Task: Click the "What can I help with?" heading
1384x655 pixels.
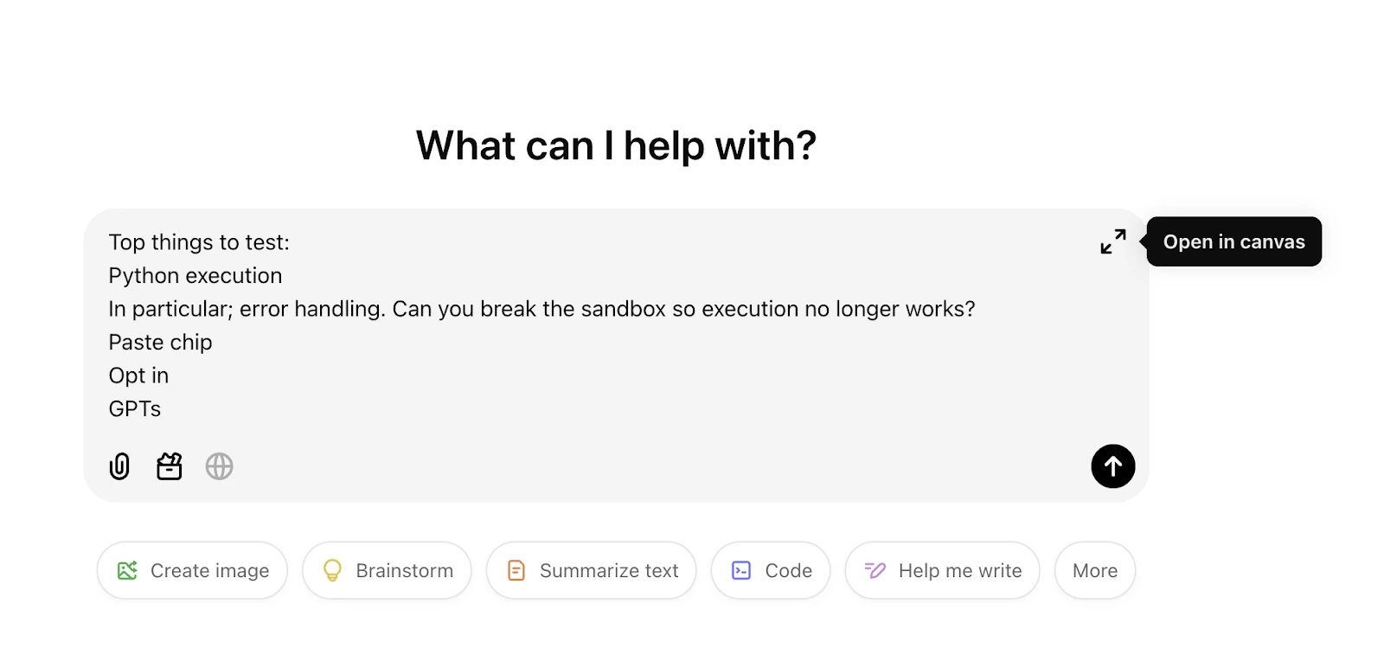Action: click(616, 145)
